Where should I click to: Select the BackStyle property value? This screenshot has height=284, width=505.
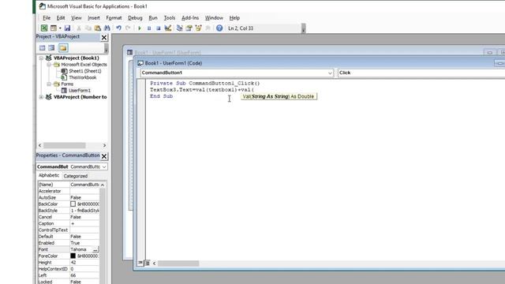coord(84,211)
